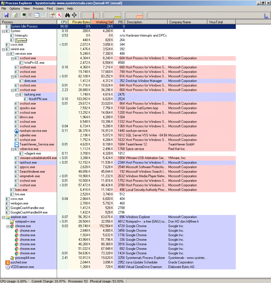Click the VCDDaemon.exe disc icon

8,267
